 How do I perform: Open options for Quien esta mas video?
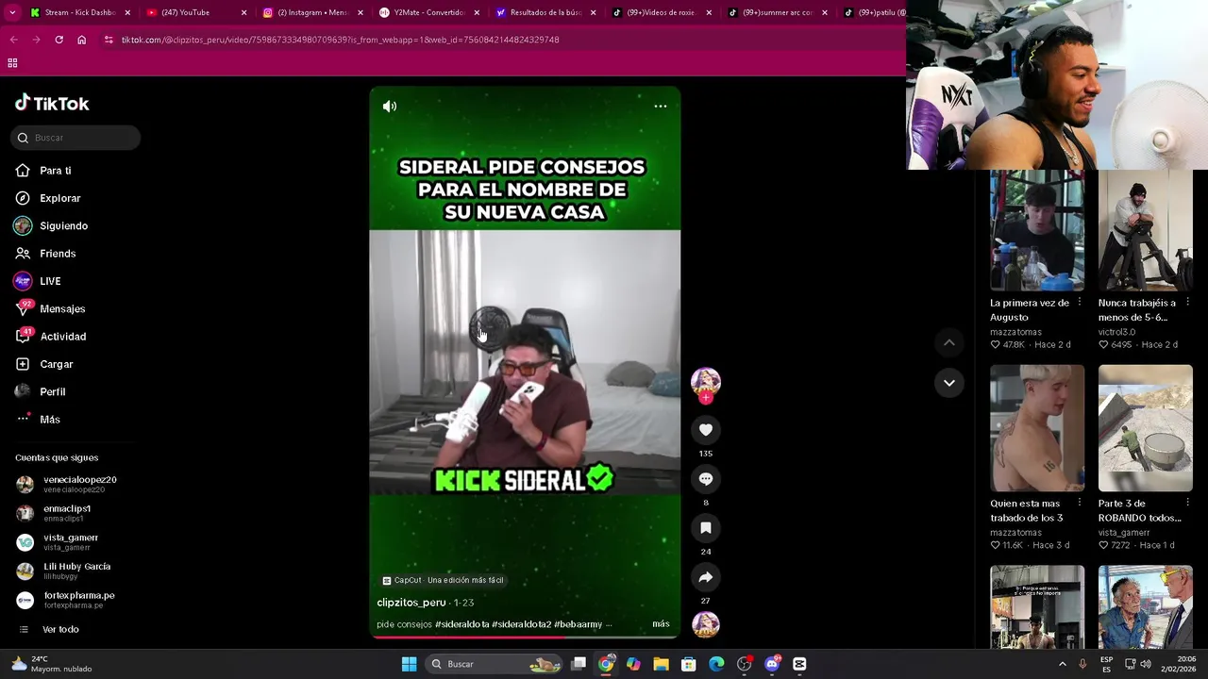point(1080,504)
